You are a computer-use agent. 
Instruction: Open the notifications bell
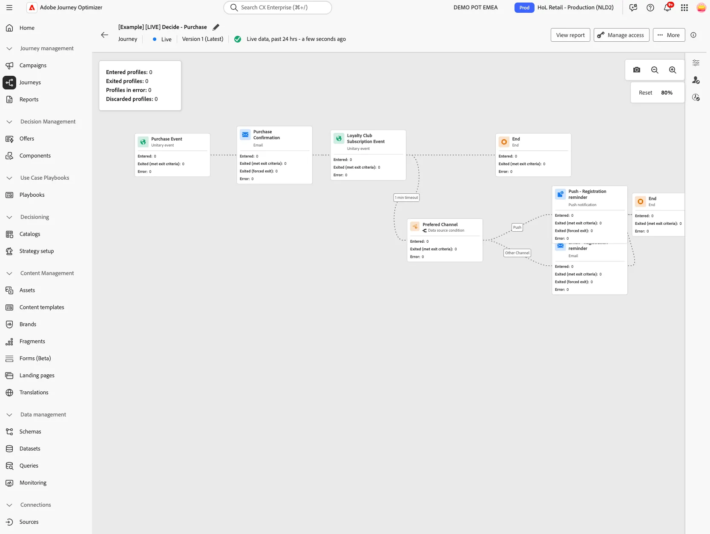(x=667, y=8)
